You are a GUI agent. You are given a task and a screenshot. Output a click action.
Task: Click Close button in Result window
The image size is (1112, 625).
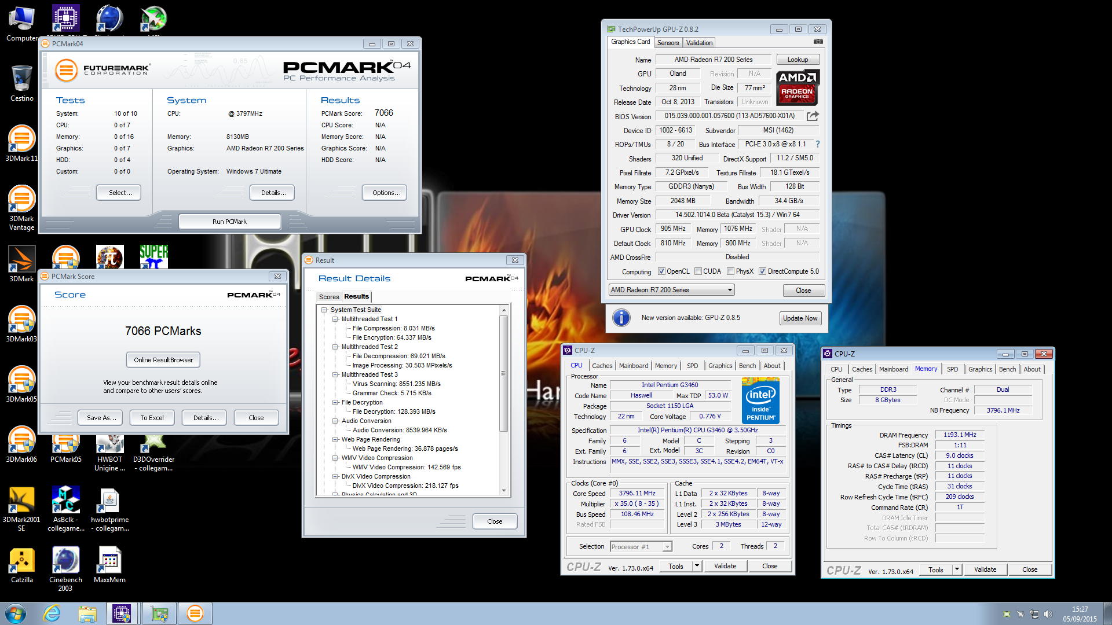[x=495, y=521]
